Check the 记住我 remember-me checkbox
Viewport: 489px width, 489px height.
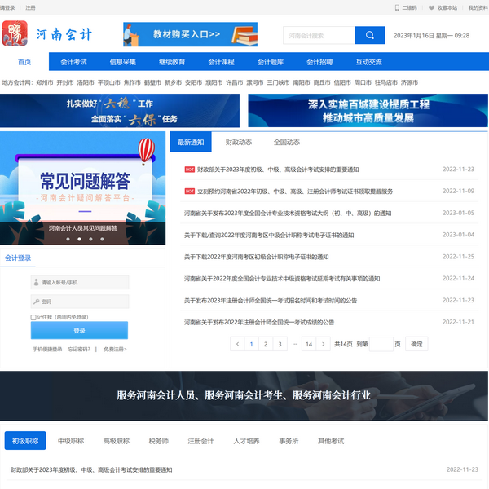click(x=33, y=317)
